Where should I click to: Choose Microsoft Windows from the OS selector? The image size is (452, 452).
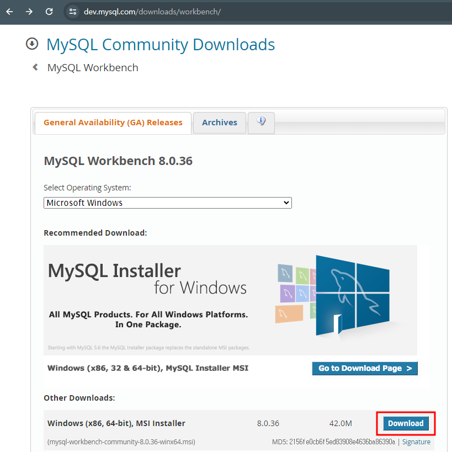(x=167, y=203)
